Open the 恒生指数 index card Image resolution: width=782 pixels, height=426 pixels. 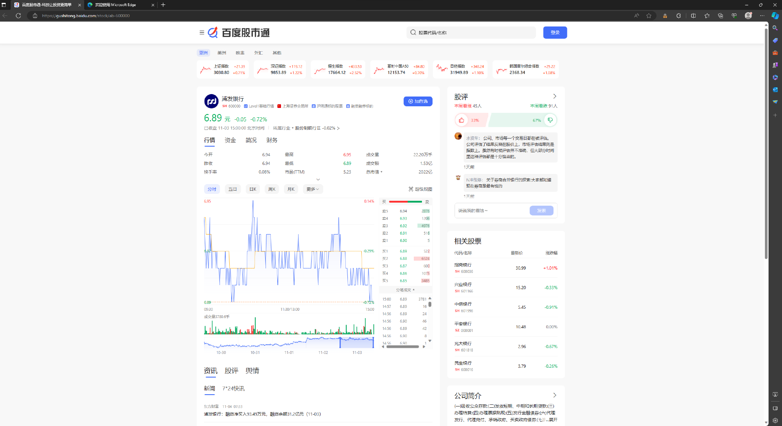click(x=338, y=69)
